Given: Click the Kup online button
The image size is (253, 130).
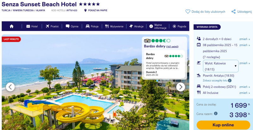Looking at the screenshot, I should [223, 125].
